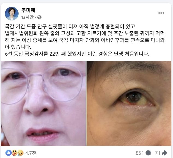Click the short line 야 했습니다.
The width and height of the screenshot is (173, 158).
pos(18,47)
